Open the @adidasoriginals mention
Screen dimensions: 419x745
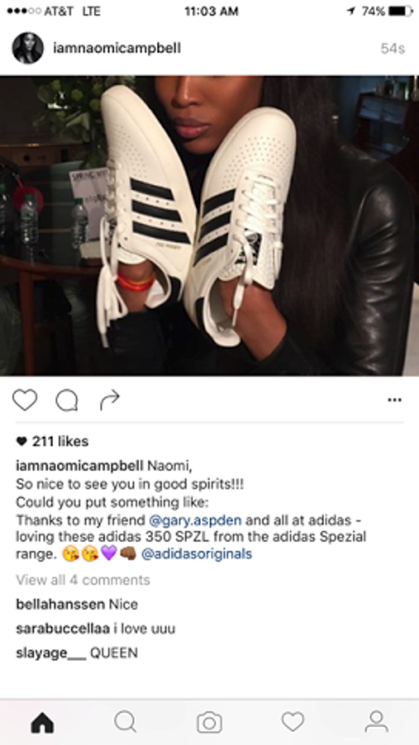click(x=196, y=554)
